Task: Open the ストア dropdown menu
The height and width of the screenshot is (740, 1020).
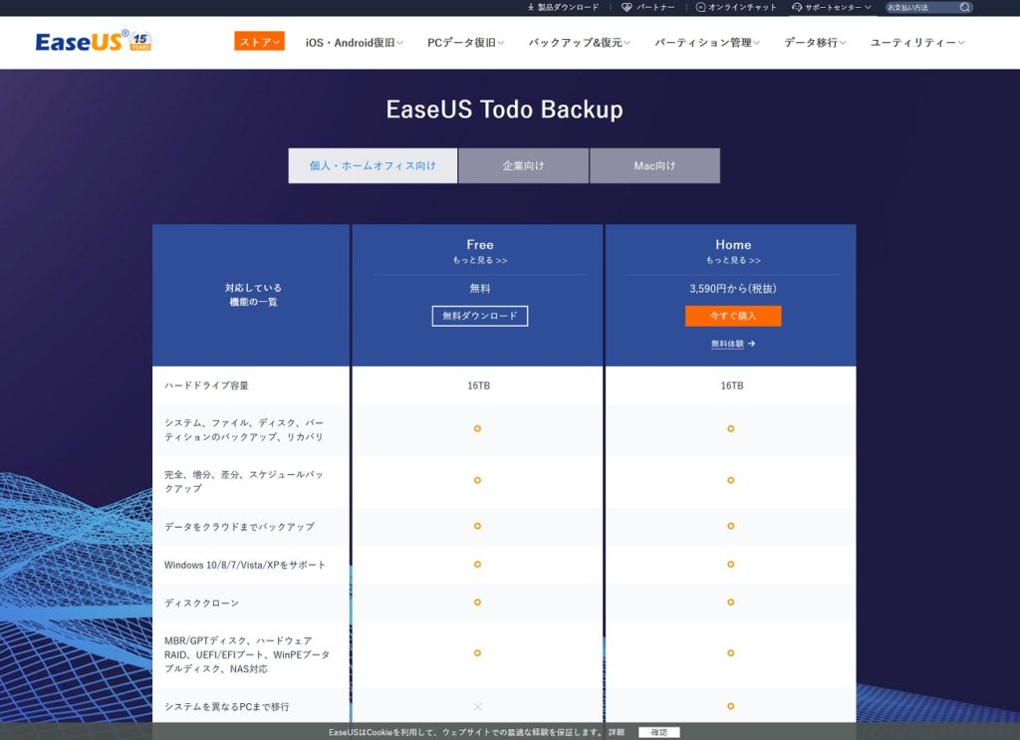Action: pyautogui.click(x=259, y=42)
